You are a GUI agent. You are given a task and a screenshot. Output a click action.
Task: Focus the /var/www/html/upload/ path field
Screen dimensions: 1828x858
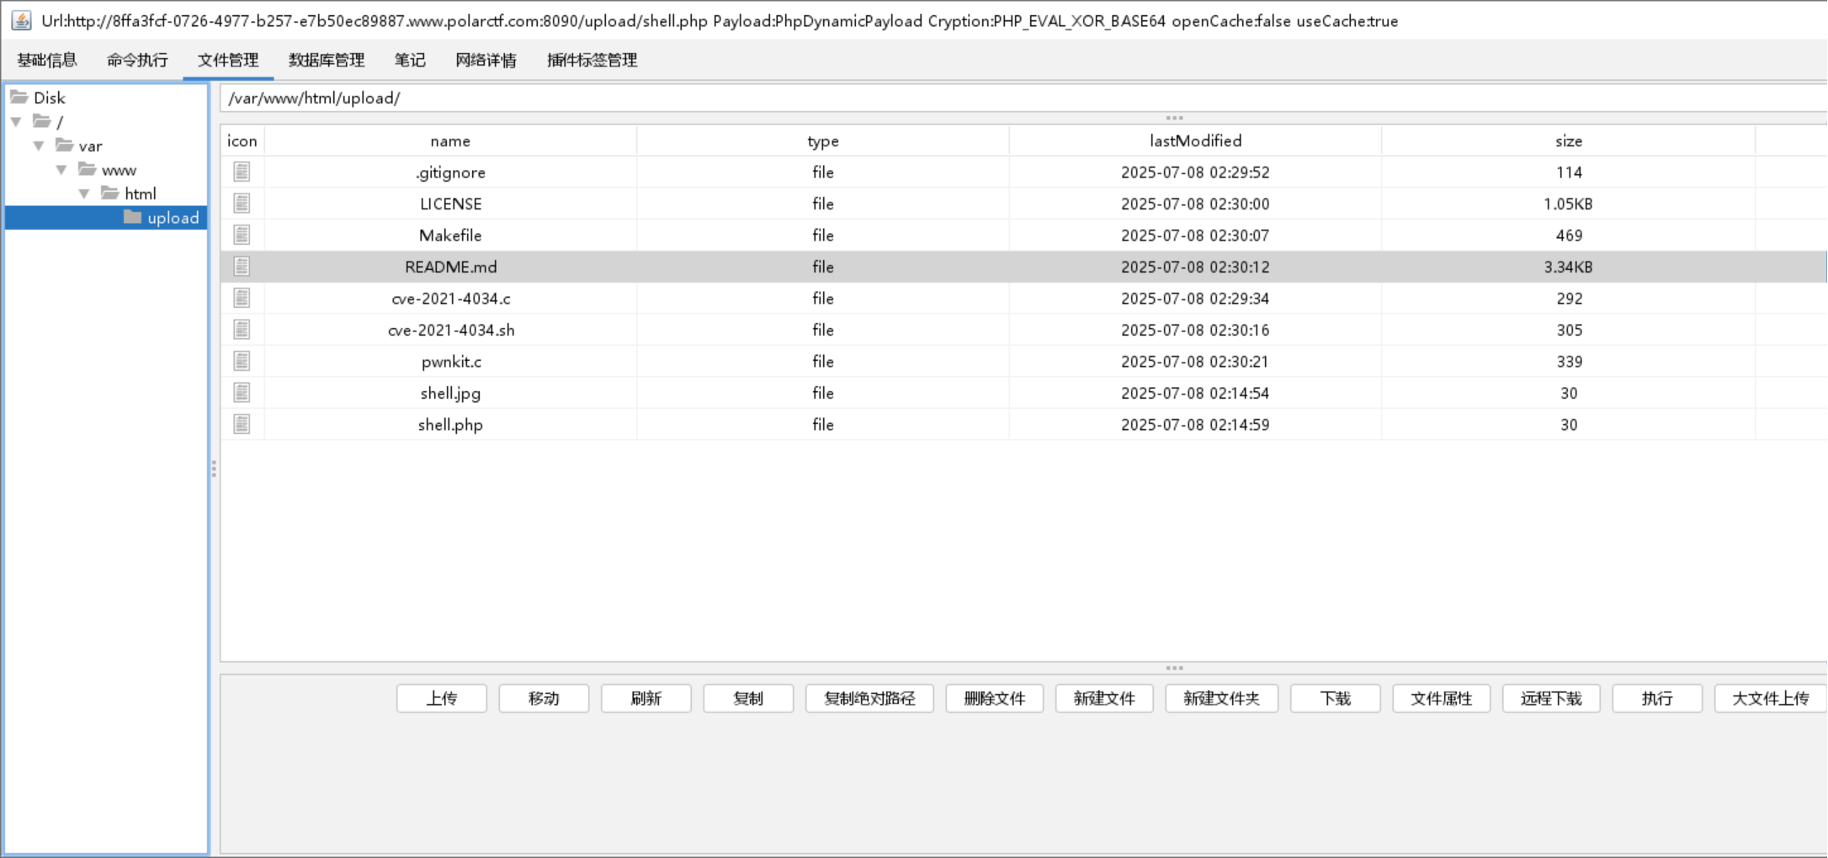coord(1023,98)
